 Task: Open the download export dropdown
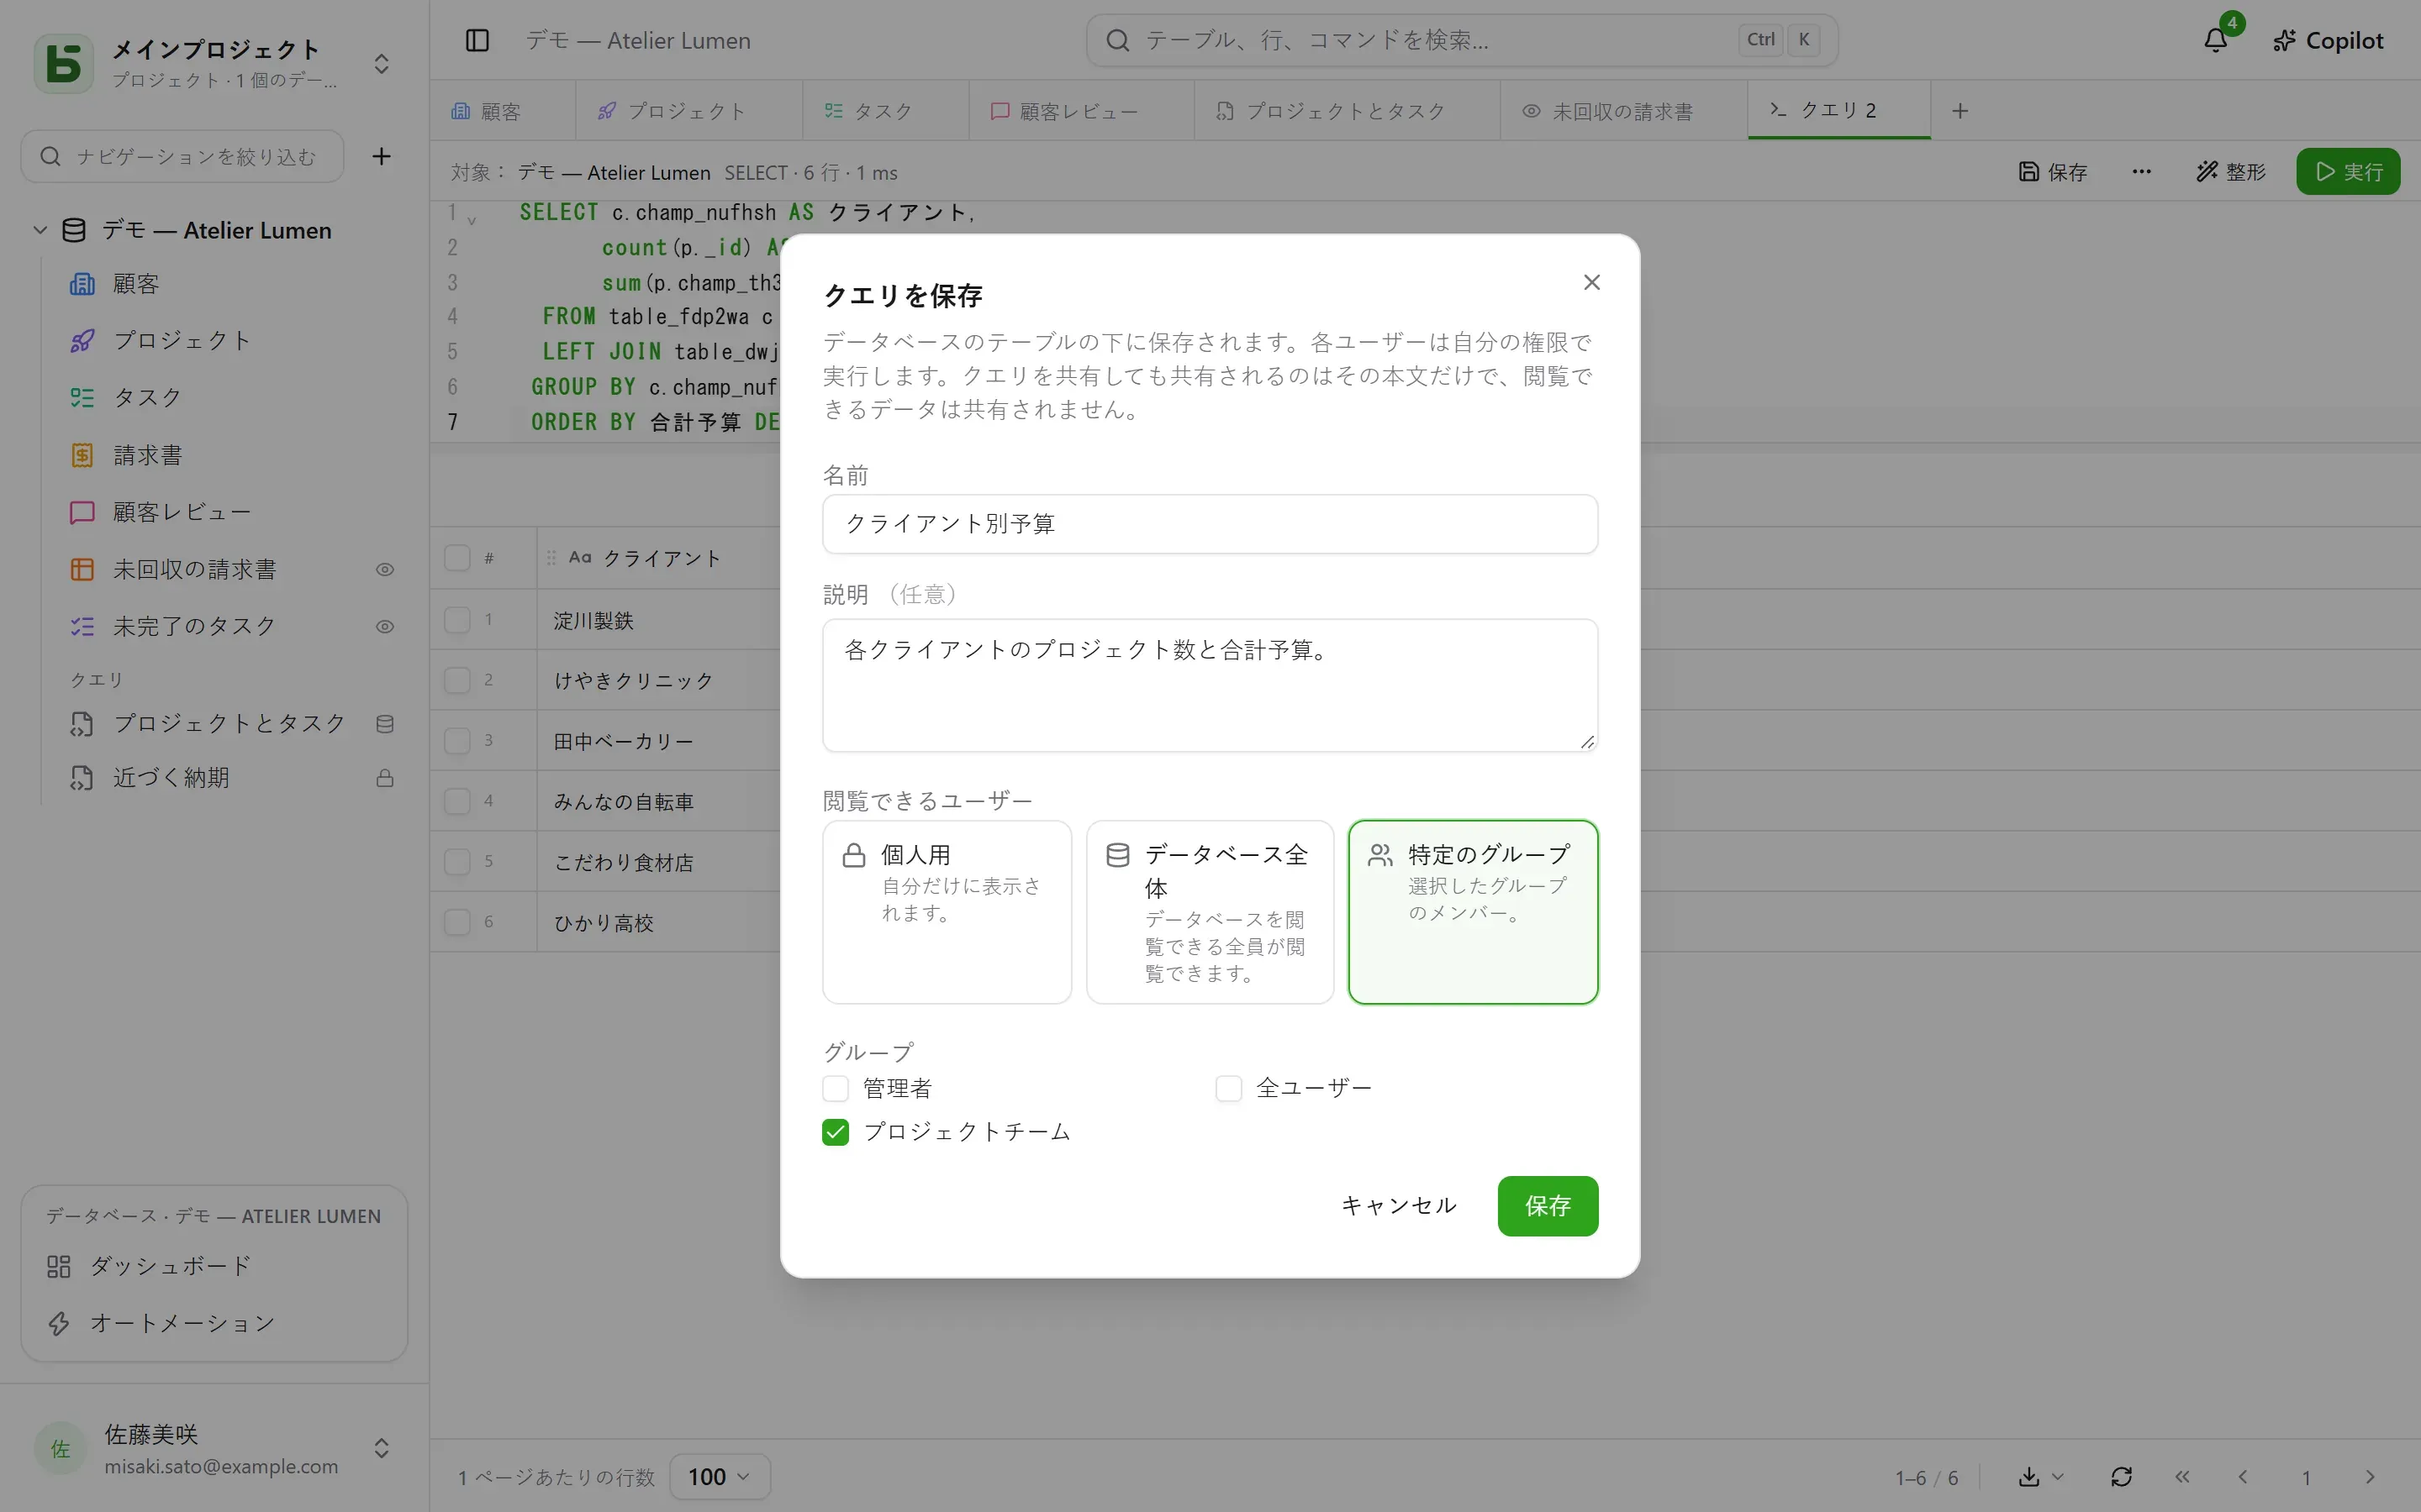2041,1477
